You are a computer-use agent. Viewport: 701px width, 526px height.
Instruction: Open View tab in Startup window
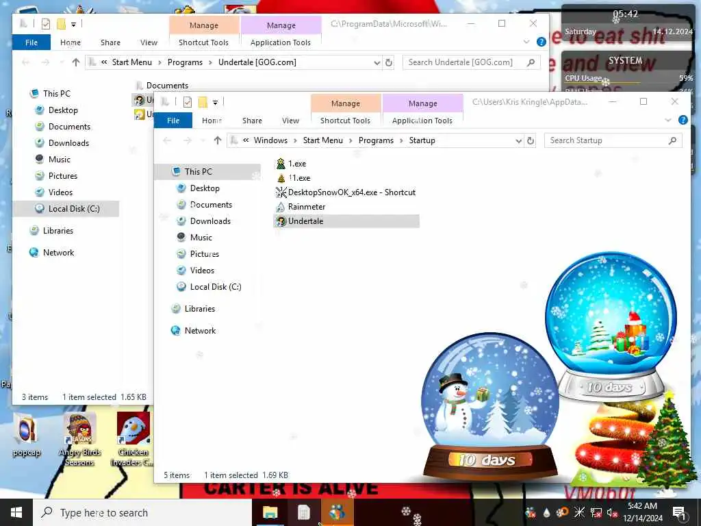(290, 121)
